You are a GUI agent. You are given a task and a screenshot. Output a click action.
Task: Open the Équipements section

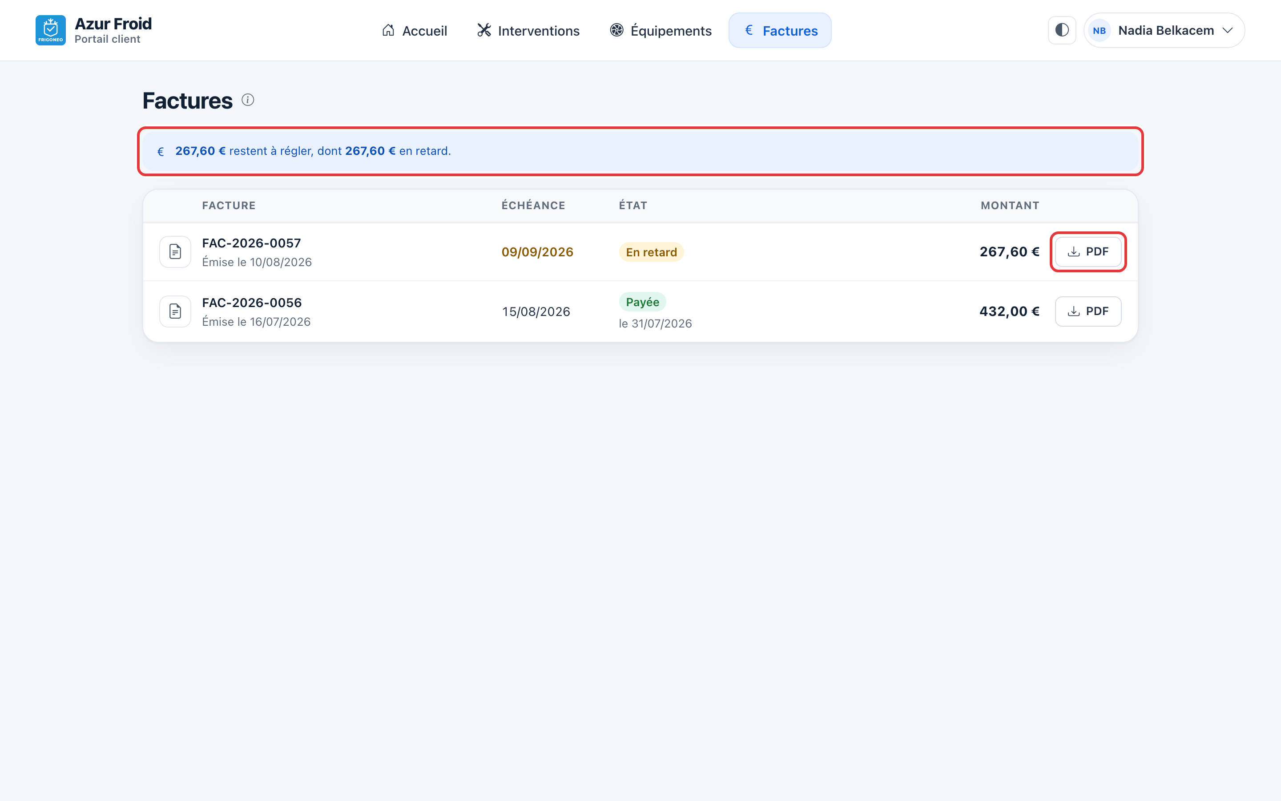pos(661,30)
